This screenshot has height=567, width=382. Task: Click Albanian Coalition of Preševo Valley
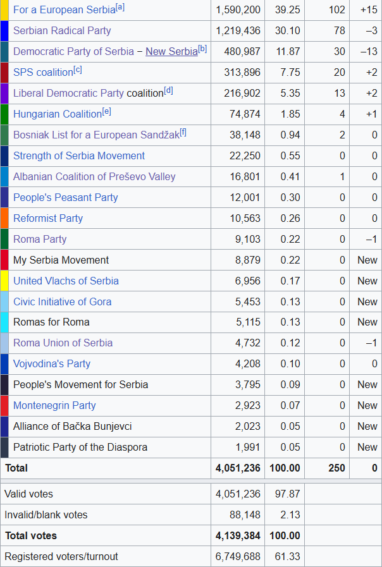point(94,176)
